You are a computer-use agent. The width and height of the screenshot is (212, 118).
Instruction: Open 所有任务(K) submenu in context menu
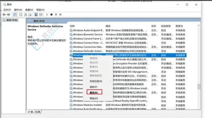point(96,81)
